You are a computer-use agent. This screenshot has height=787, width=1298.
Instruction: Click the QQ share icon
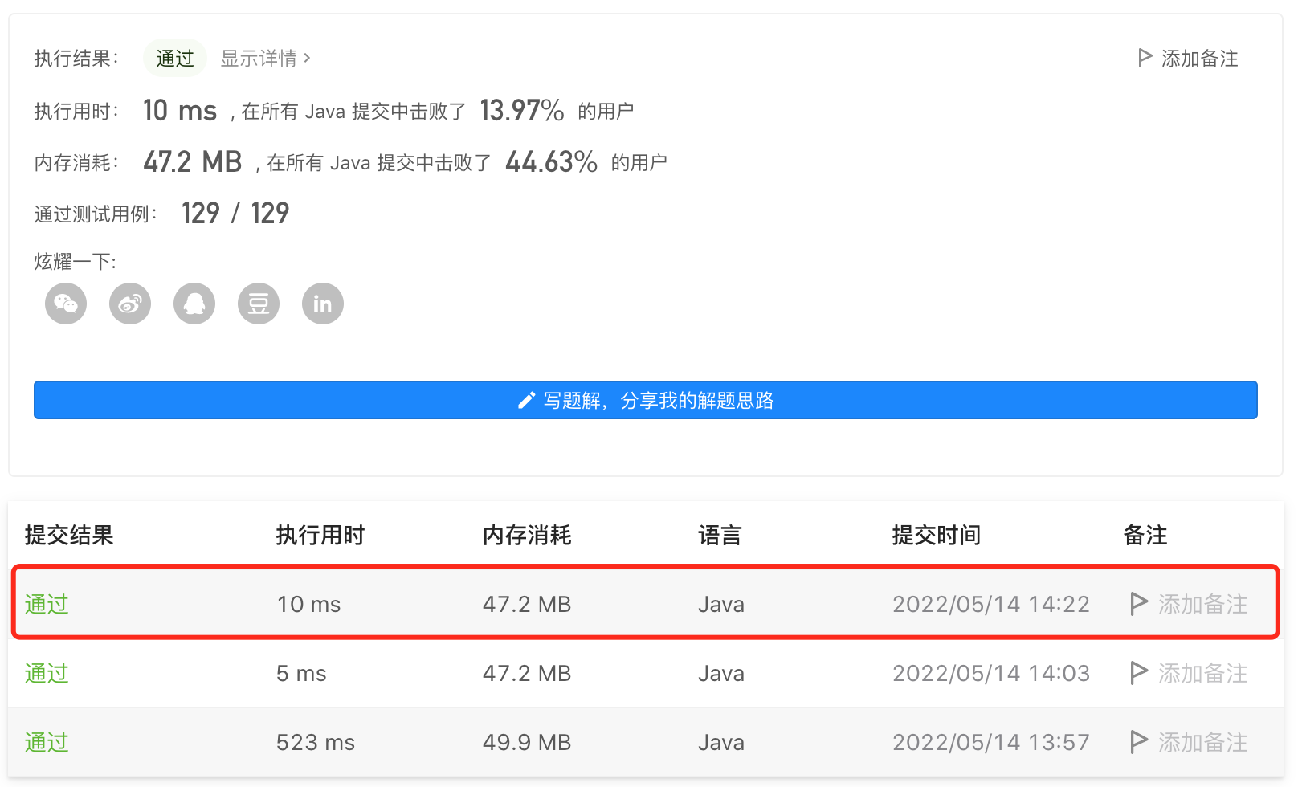pos(194,304)
